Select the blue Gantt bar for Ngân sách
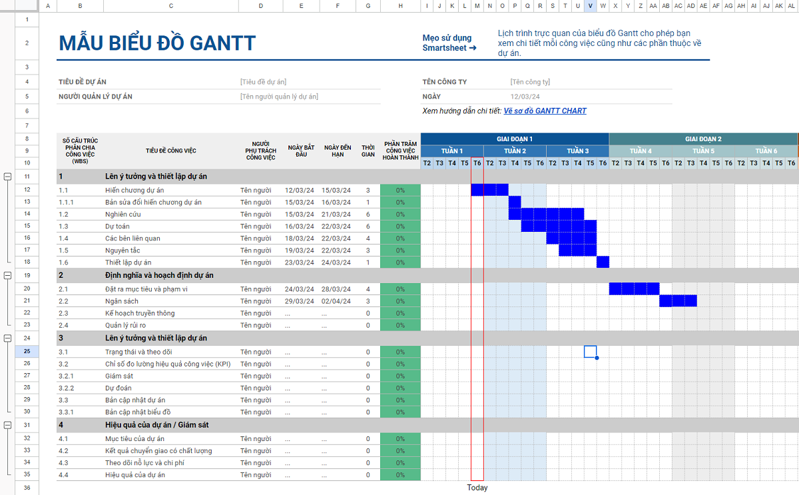The width and height of the screenshot is (799, 495). click(678, 301)
